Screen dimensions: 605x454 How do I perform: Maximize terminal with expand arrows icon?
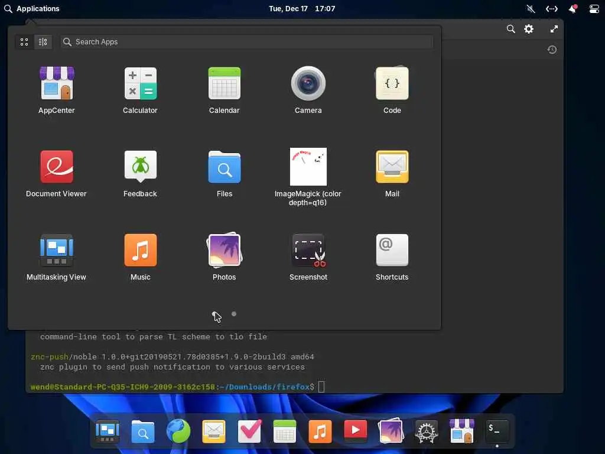[x=554, y=29]
